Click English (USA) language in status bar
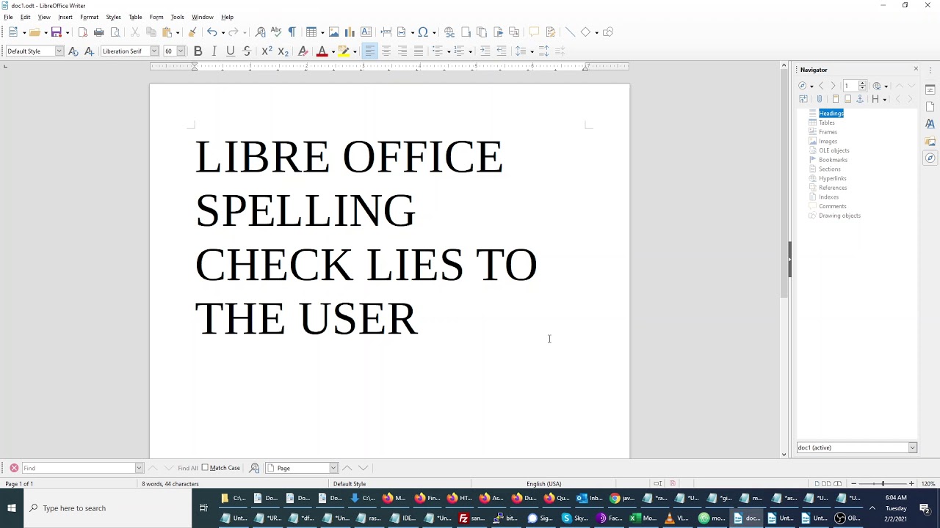Viewport: 940px width, 528px height. click(x=543, y=484)
